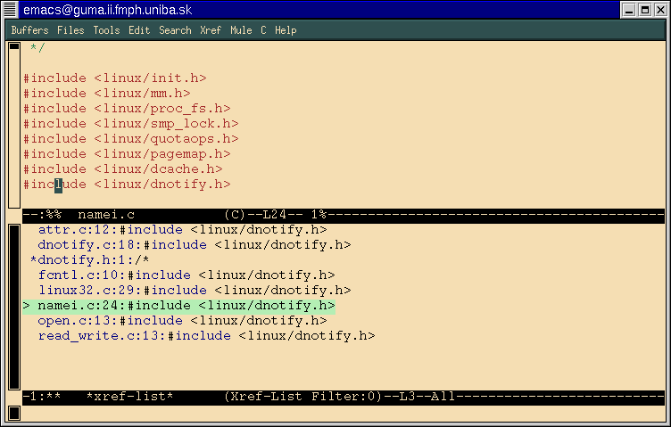Select the linux32.c:29 reference line
The height and width of the screenshot is (427, 671).
coord(195,291)
